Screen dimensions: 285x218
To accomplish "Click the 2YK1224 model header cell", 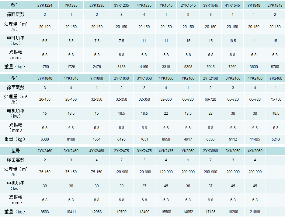I will tap(45, 5).
